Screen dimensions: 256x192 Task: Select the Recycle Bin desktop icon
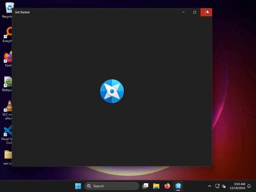pyautogui.click(x=7, y=10)
